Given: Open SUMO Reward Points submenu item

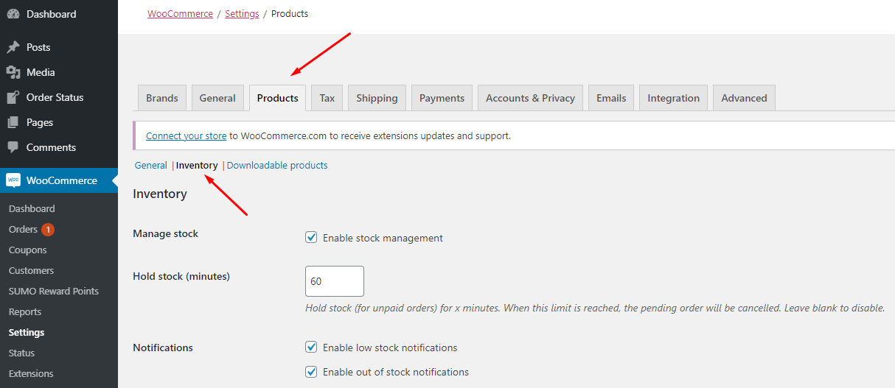Looking at the screenshot, I should pyautogui.click(x=54, y=292).
